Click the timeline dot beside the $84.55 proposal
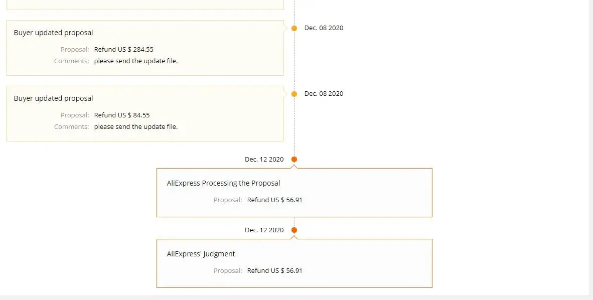 click(x=294, y=94)
